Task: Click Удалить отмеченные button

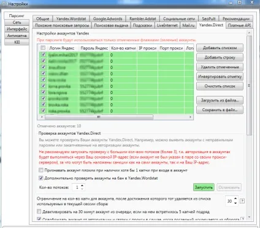Action: coord(220,67)
